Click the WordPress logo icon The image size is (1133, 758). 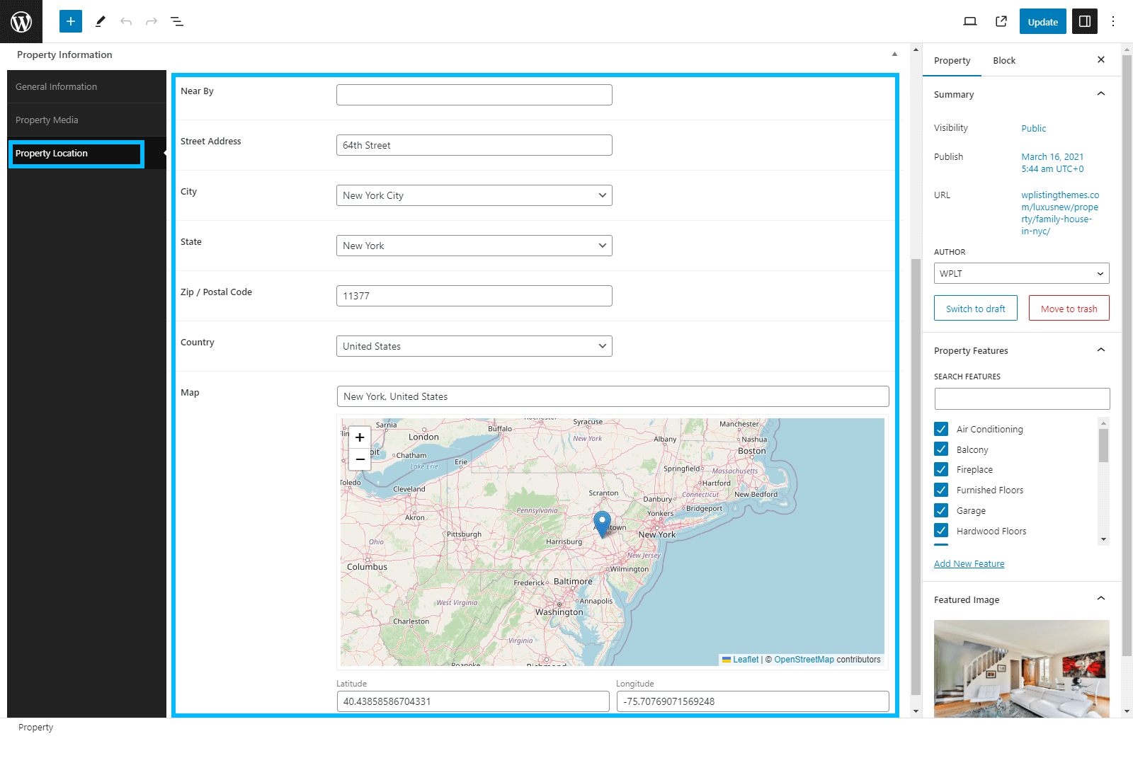point(21,21)
